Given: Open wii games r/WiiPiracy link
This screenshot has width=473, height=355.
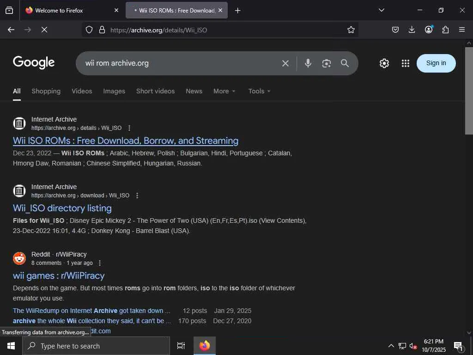Looking at the screenshot, I should click(x=59, y=275).
